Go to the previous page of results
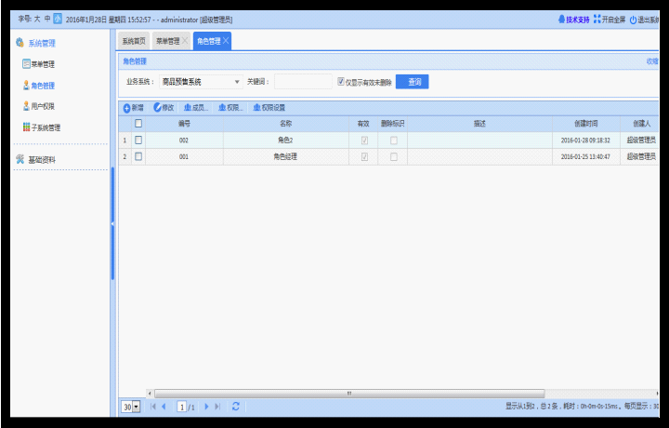The height and width of the screenshot is (428, 669). tap(164, 407)
